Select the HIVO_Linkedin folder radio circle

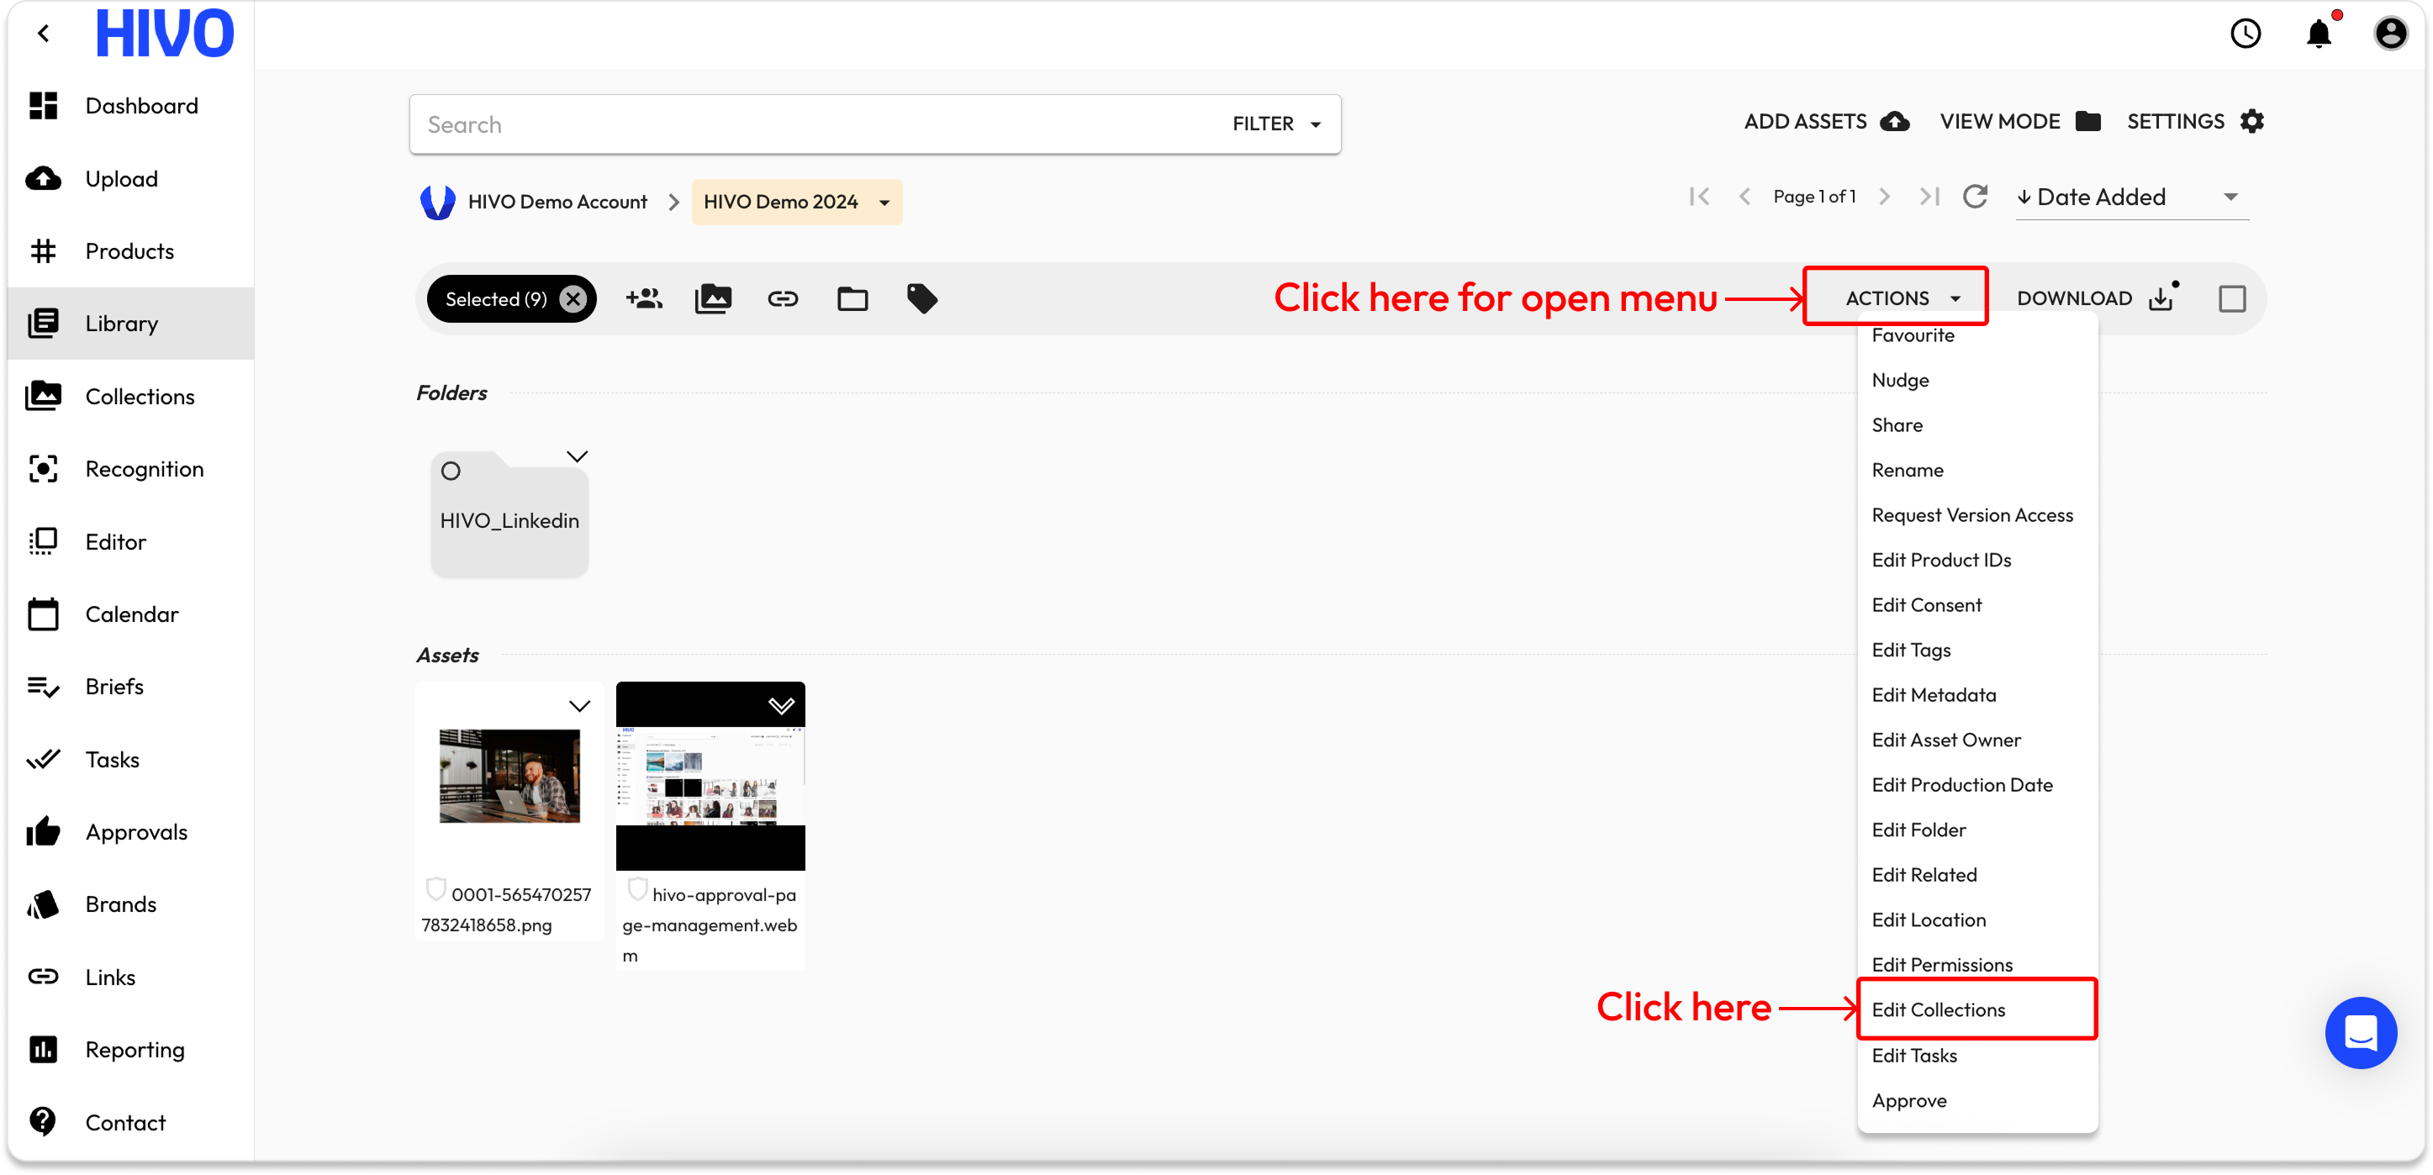pyautogui.click(x=451, y=471)
